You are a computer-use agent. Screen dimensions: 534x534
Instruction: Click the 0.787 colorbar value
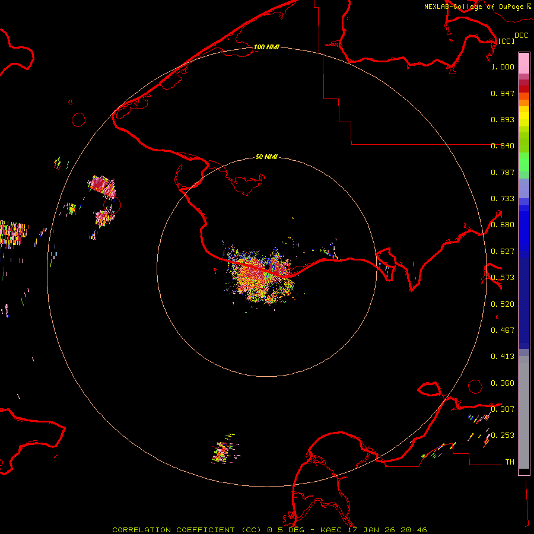[503, 172]
